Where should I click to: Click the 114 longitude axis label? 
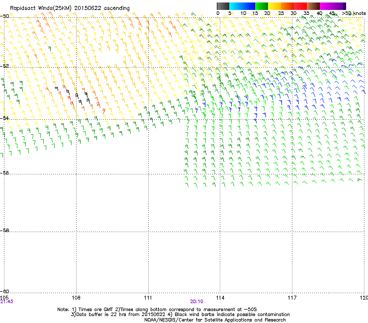pos(220,298)
